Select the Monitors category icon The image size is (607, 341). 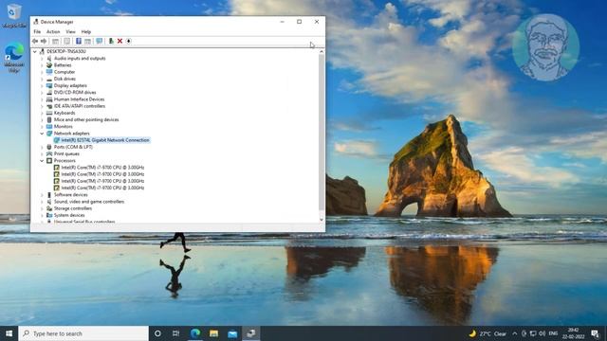coord(49,126)
